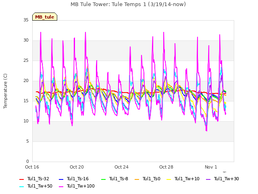The width and height of the screenshot is (258, 194).
Task: Click the 25 y-axis tick label
Action: click(x=26, y=61)
